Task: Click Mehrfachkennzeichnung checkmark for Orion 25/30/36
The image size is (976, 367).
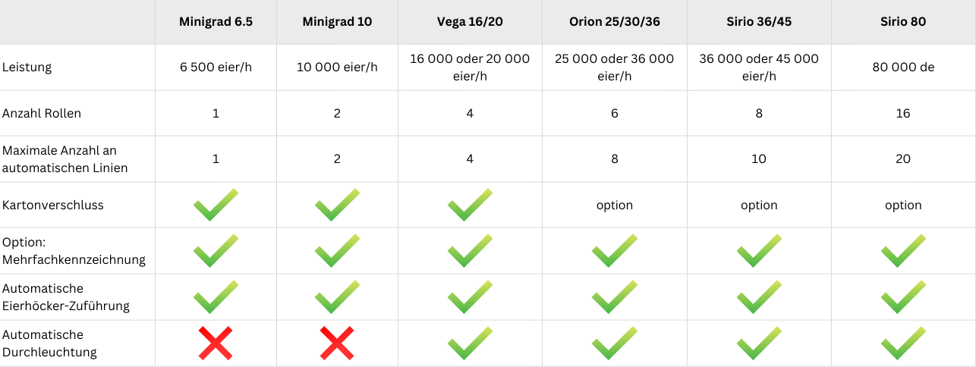Action: coord(614,251)
